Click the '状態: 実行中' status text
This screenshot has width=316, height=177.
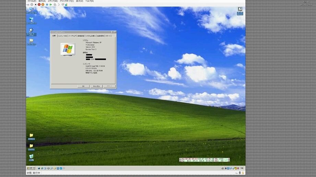(34, 173)
